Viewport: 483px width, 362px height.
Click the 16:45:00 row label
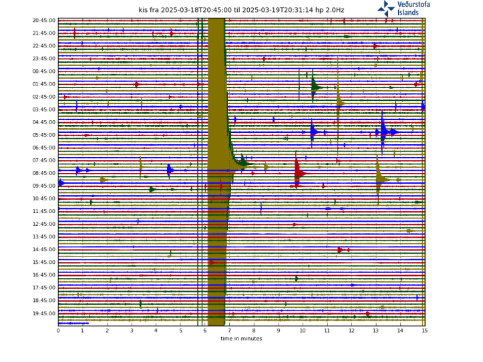43,275
